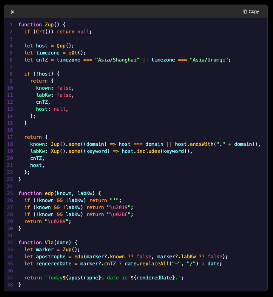Click the includes method on line 19

click(148, 151)
